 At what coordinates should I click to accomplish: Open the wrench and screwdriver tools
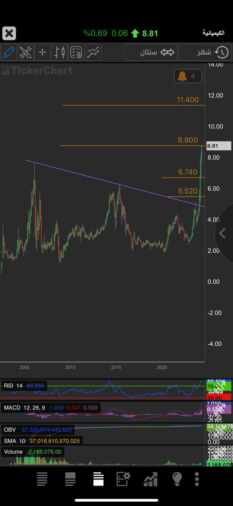[26, 52]
